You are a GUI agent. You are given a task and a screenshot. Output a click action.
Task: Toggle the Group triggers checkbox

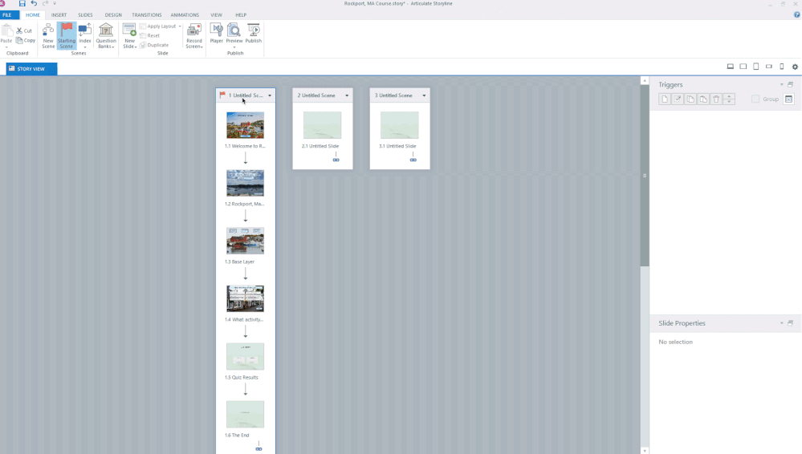point(755,99)
